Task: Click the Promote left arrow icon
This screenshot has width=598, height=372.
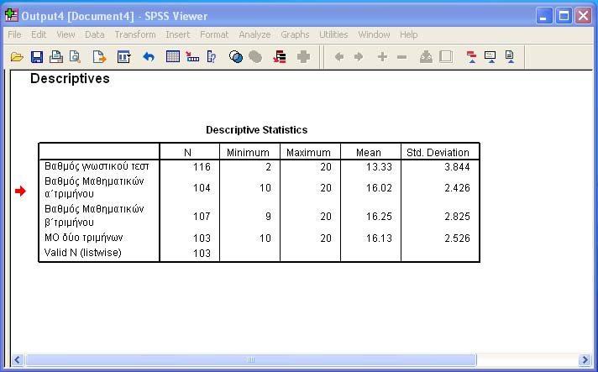Action: (x=339, y=57)
